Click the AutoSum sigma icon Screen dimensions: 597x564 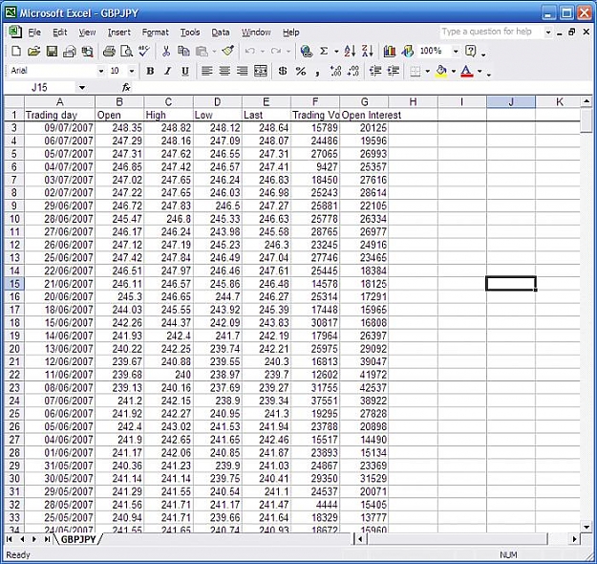324,51
